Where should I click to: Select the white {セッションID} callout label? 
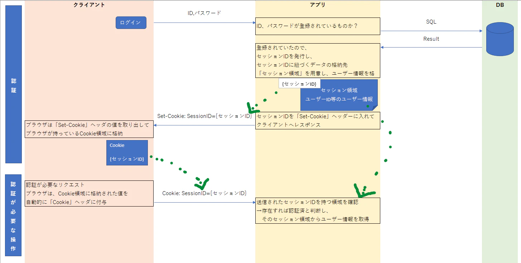point(299,84)
